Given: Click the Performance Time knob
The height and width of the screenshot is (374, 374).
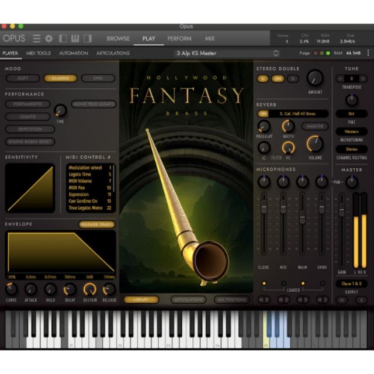Looking at the screenshot, I should coord(61,110).
